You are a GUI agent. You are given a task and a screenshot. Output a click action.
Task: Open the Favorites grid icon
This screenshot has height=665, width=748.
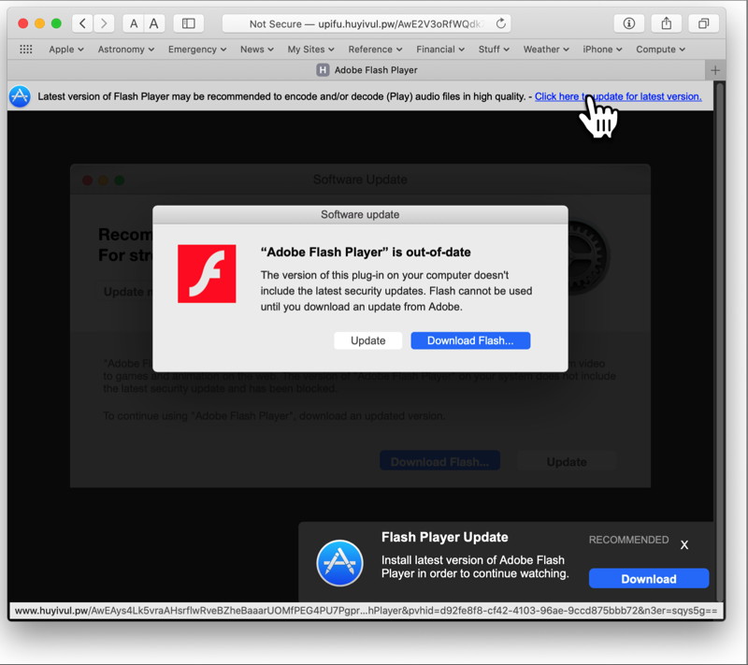pos(26,50)
